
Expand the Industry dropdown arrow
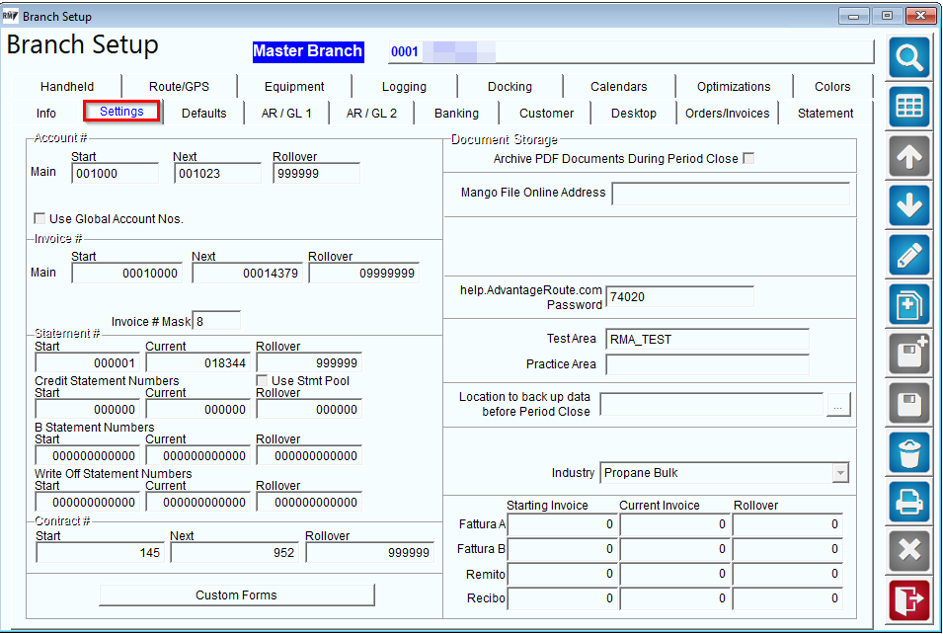point(840,473)
